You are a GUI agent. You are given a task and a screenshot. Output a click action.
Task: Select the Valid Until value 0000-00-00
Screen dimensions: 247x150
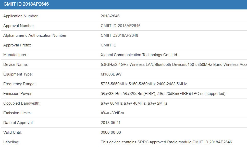(111, 132)
